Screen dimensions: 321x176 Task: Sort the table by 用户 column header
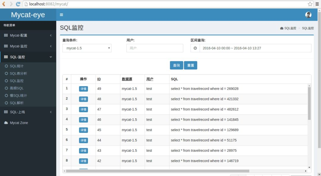click(x=150, y=79)
